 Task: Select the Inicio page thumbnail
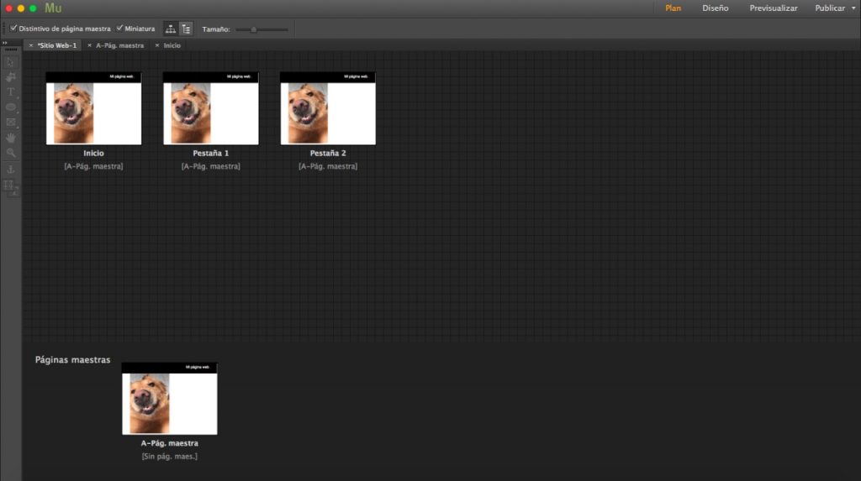(94, 108)
